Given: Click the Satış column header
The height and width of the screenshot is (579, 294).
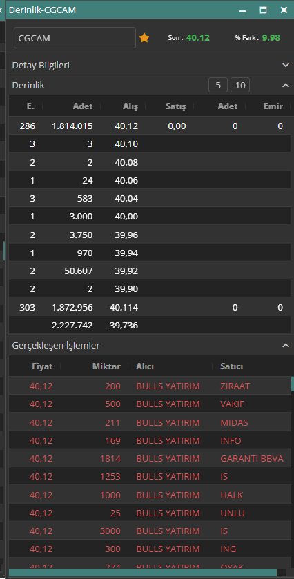Looking at the screenshot, I should click(x=176, y=106).
